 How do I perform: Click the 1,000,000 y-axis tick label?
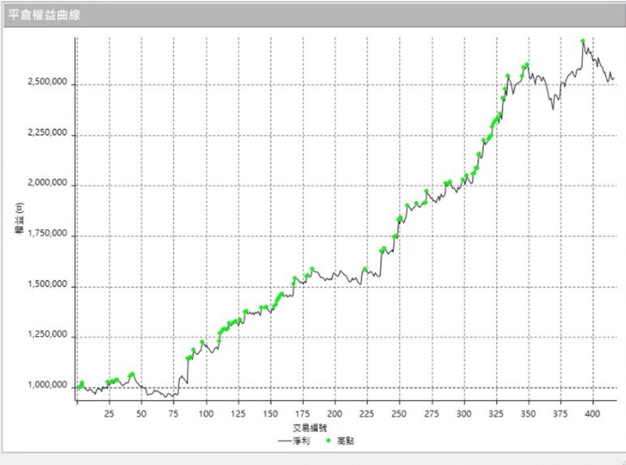(45, 387)
